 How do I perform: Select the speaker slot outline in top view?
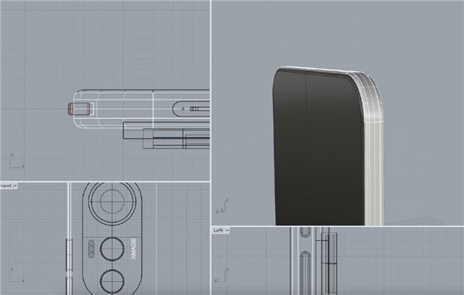(191, 109)
